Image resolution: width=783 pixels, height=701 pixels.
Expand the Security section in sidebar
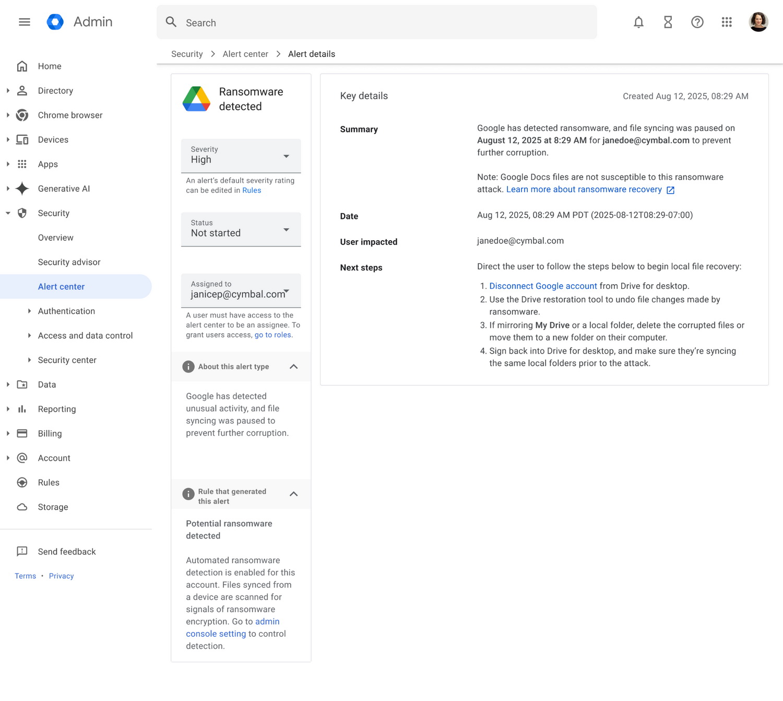(8, 213)
